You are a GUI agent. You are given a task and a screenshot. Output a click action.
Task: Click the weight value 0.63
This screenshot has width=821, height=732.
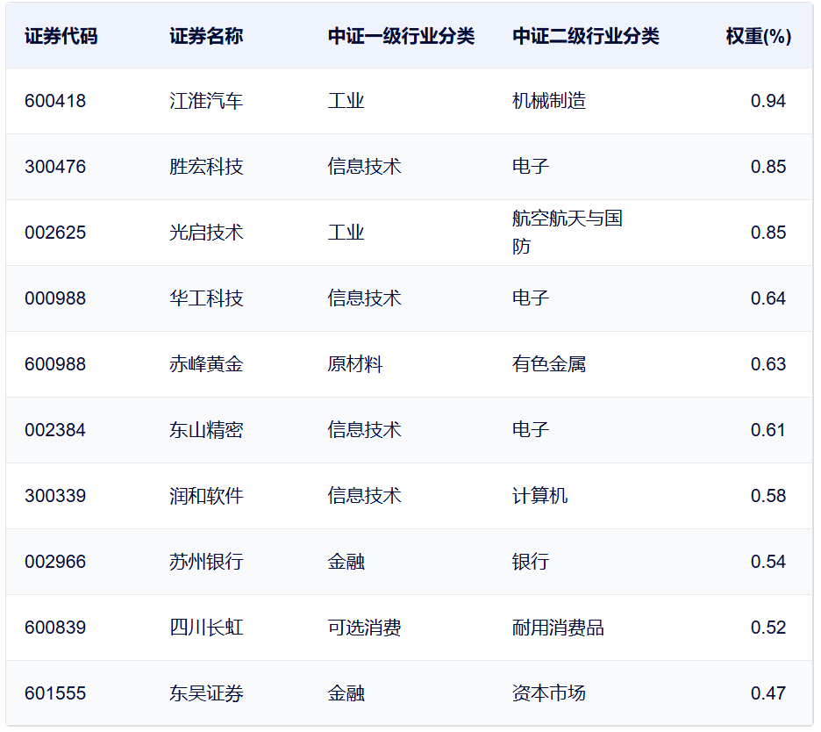(x=767, y=364)
